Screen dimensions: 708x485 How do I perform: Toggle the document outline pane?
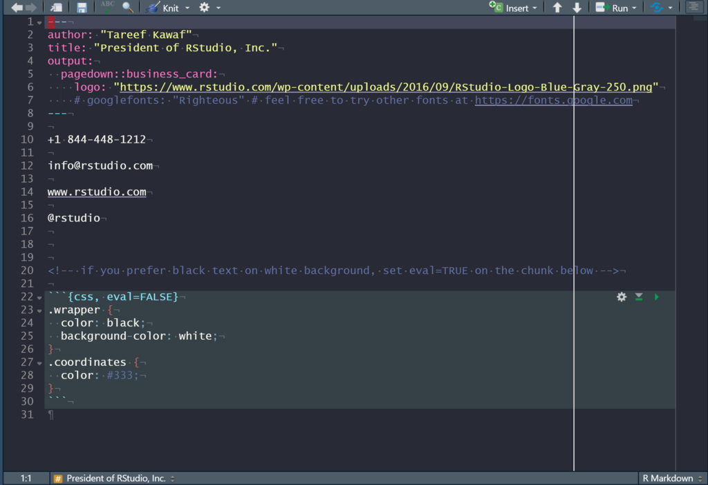tap(694, 7)
